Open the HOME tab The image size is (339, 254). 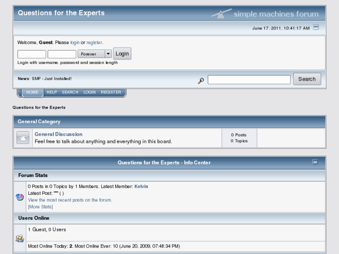click(x=33, y=92)
